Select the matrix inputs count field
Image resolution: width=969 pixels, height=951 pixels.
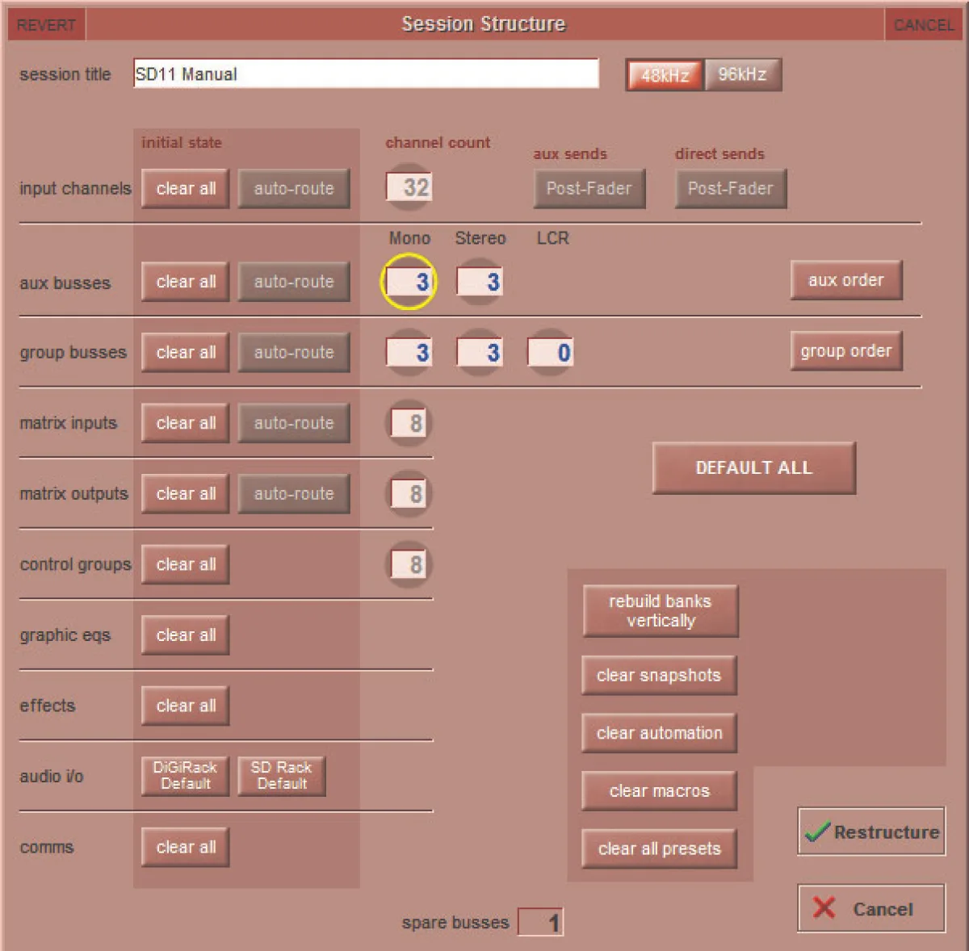click(409, 423)
